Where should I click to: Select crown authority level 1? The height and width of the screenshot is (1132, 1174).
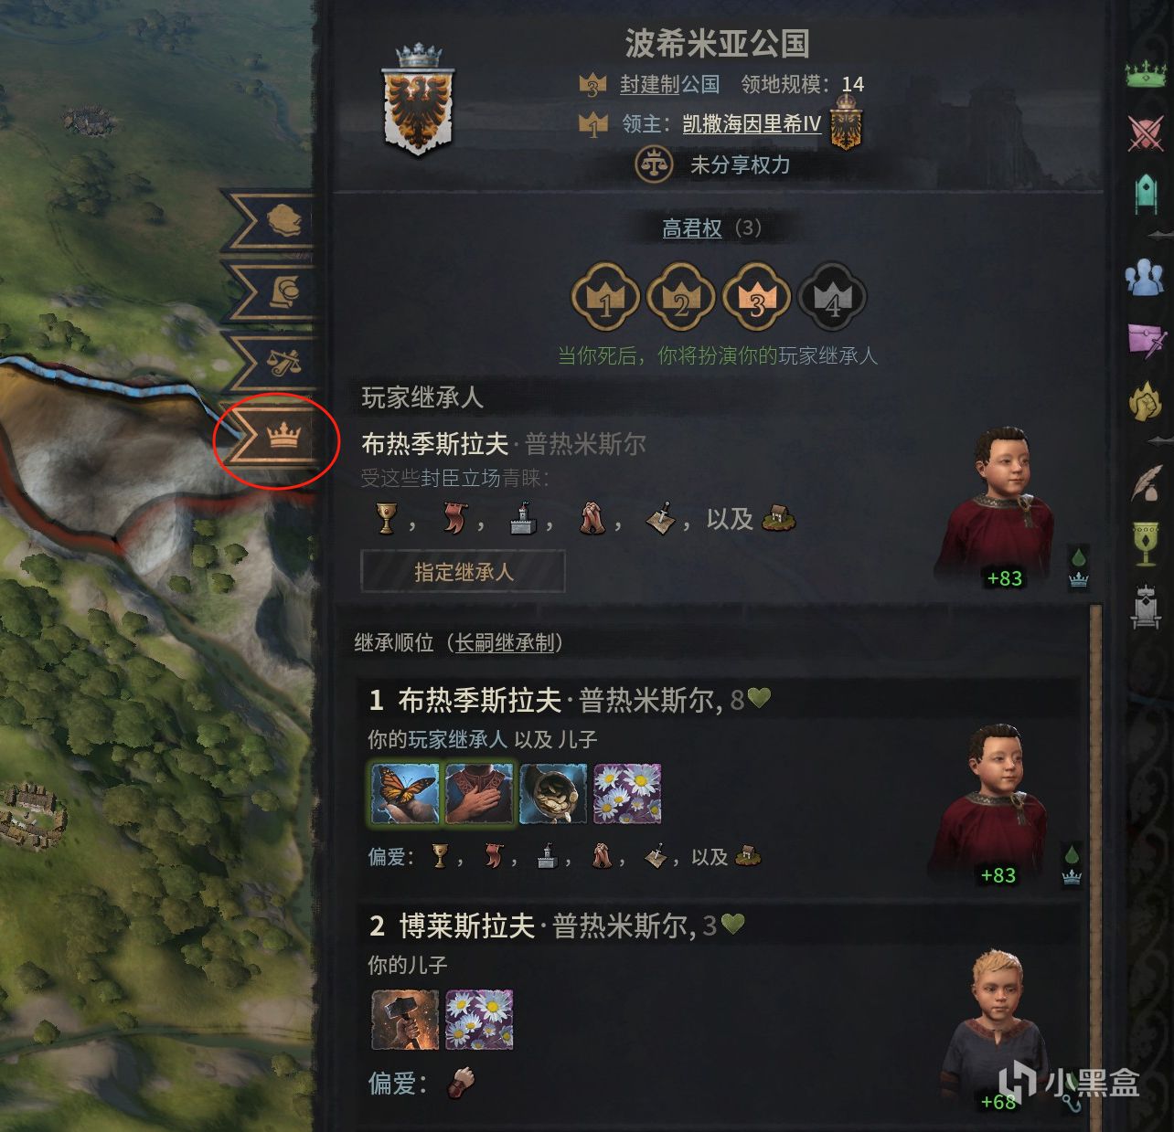point(604,297)
